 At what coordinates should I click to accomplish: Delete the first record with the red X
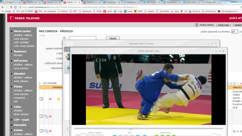click(x=50, y=99)
